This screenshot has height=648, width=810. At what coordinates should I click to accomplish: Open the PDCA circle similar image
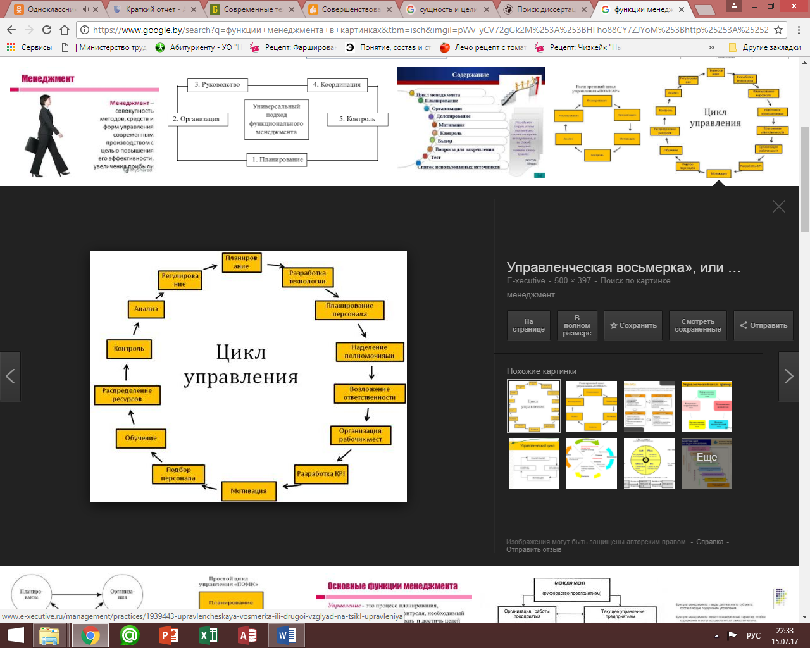(649, 463)
